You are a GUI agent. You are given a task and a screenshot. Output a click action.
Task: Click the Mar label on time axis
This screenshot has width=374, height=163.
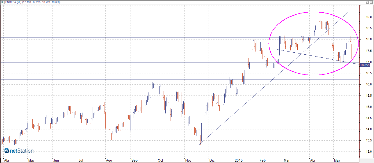286,160
